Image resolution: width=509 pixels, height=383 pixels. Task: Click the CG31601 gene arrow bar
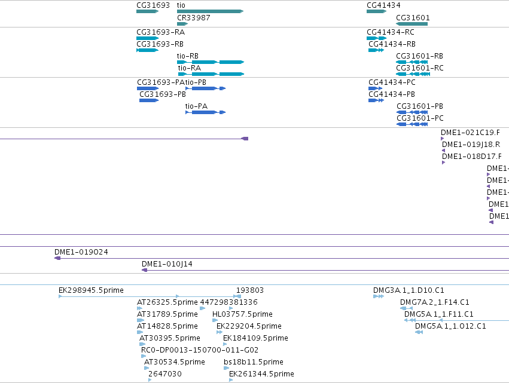[x=412, y=24]
